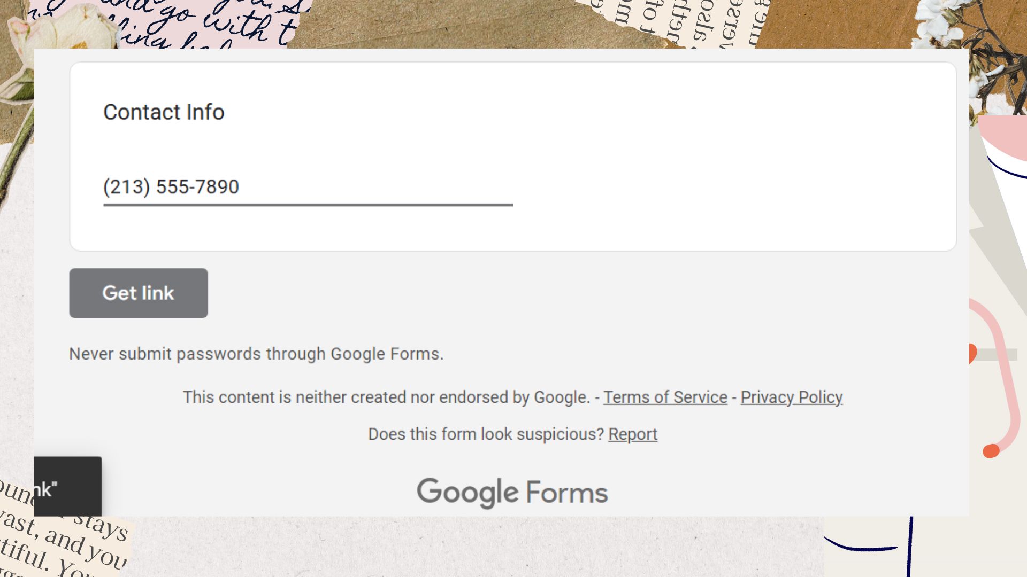1027x577 pixels.
Task: Click the Get link button
Action: click(139, 293)
